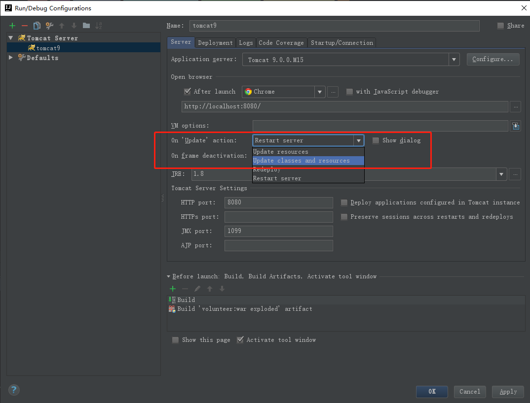Check Preserve sessions across restarts and redeploys

point(344,217)
